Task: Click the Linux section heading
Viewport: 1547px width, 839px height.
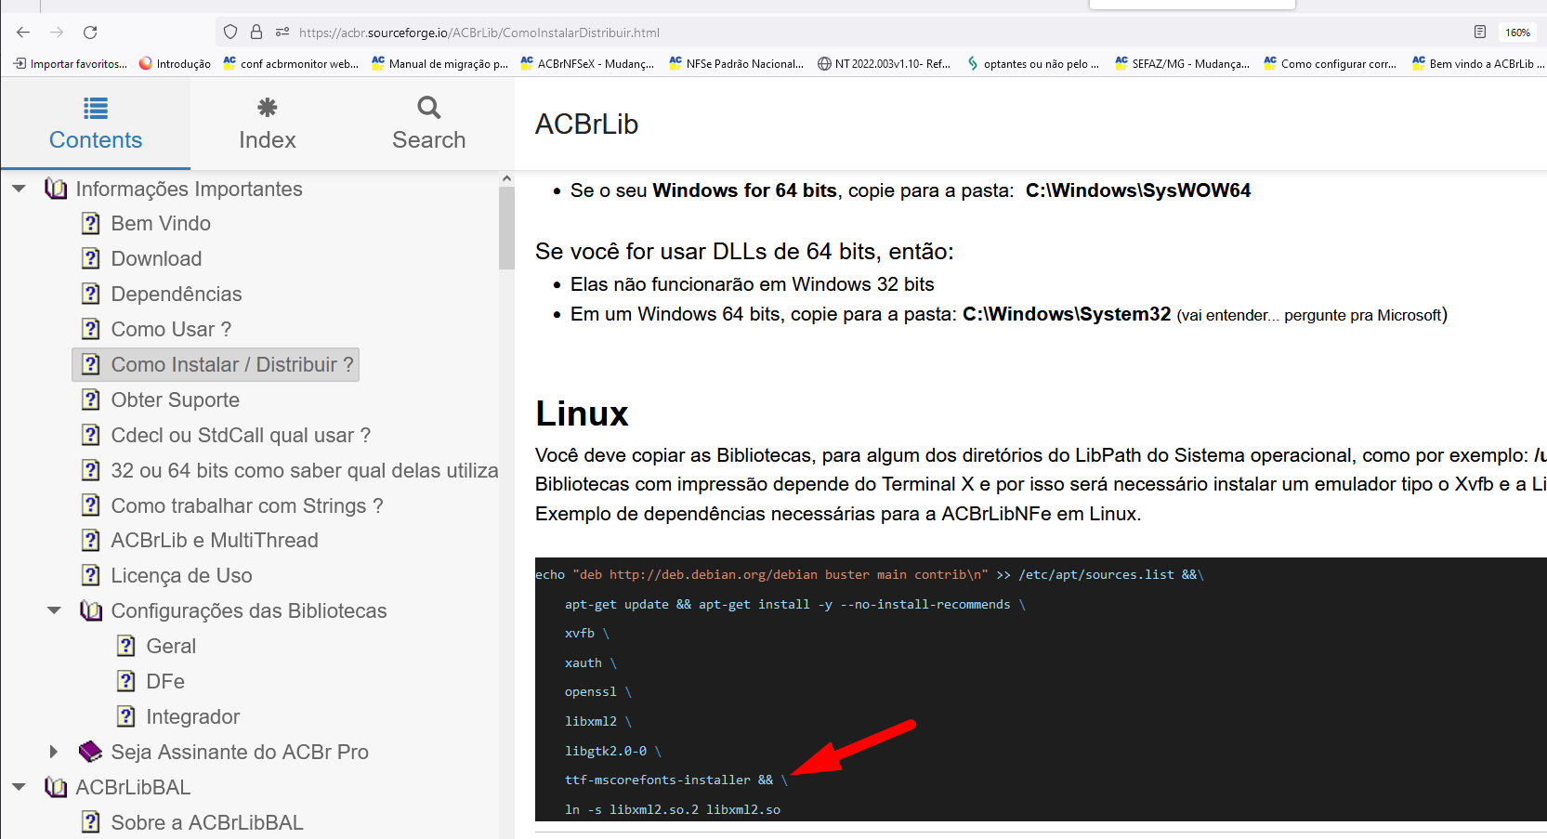Action: pos(583,413)
